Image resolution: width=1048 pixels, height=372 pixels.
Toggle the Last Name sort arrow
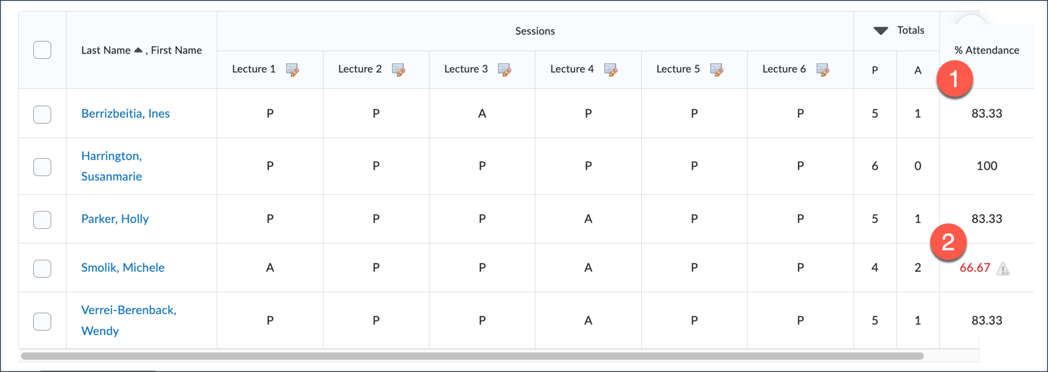[x=138, y=49]
